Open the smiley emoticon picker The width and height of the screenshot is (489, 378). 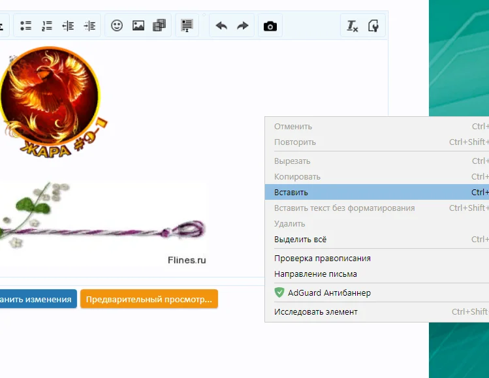coord(117,25)
